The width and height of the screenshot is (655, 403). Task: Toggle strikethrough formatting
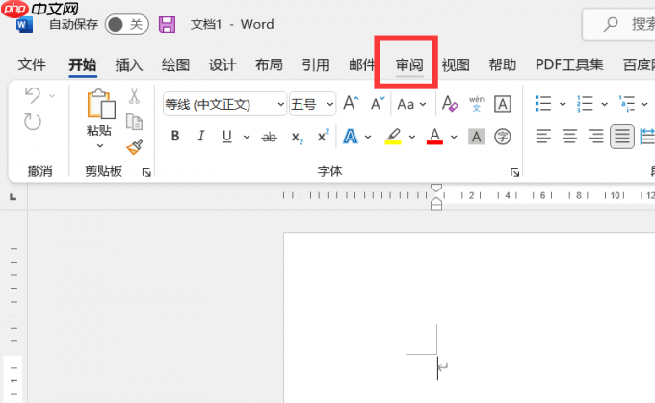(270, 137)
